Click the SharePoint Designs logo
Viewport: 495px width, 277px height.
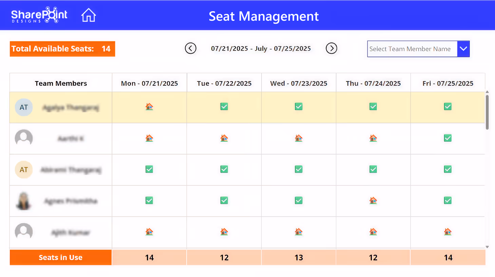pos(39,15)
